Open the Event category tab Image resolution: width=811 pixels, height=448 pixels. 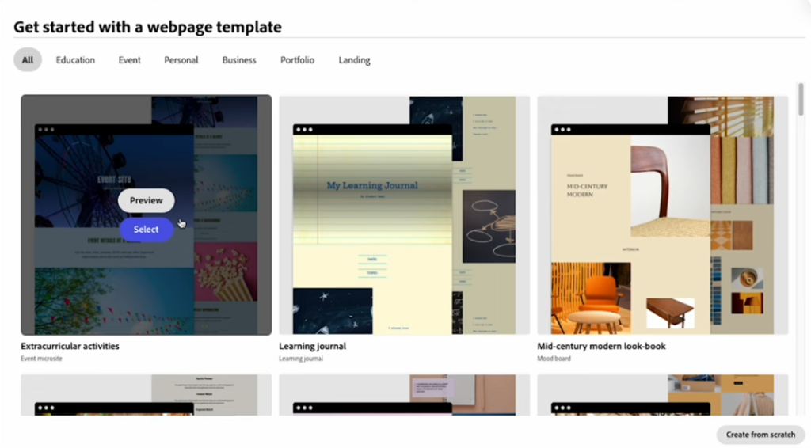[129, 60]
